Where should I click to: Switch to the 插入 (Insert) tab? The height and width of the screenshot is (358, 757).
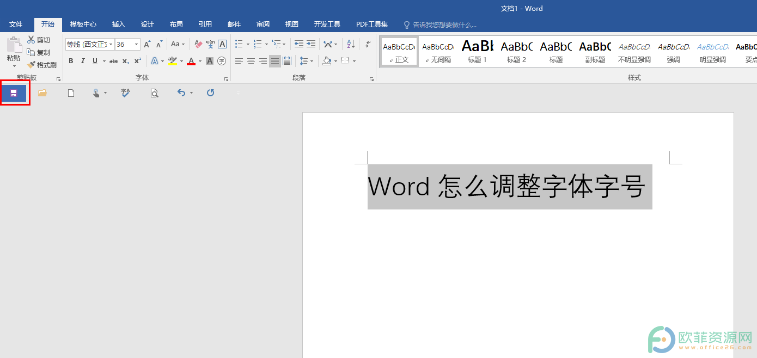119,24
